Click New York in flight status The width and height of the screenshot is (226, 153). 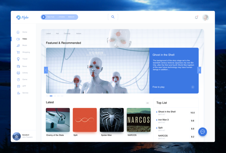pyautogui.click(x=51, y=17)
